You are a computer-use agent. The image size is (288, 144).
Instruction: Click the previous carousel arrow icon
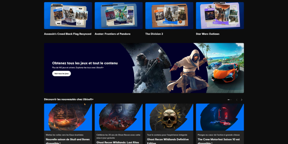tap(237, 100)
